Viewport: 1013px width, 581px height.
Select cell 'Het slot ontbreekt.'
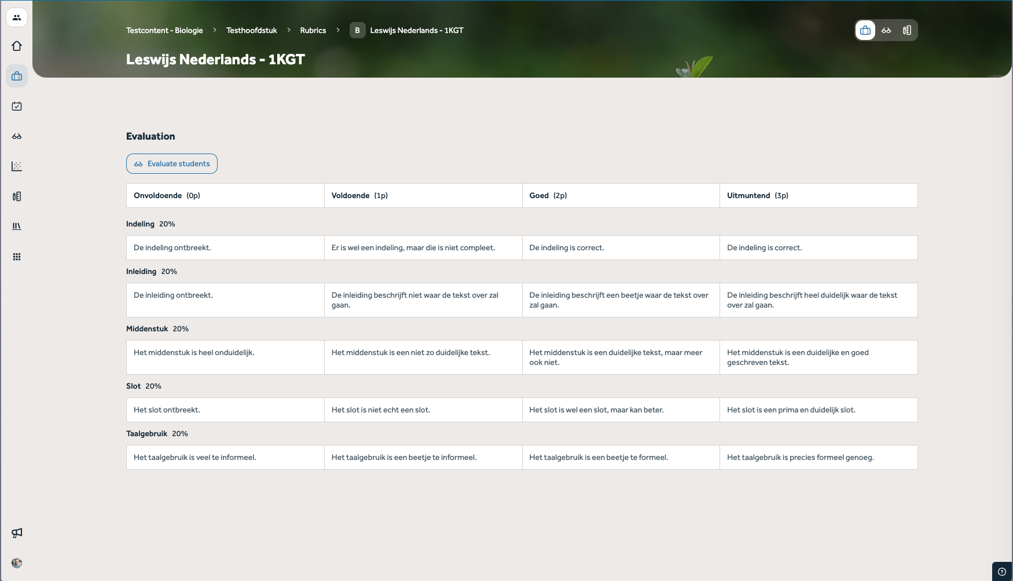[x=225, y=410]
